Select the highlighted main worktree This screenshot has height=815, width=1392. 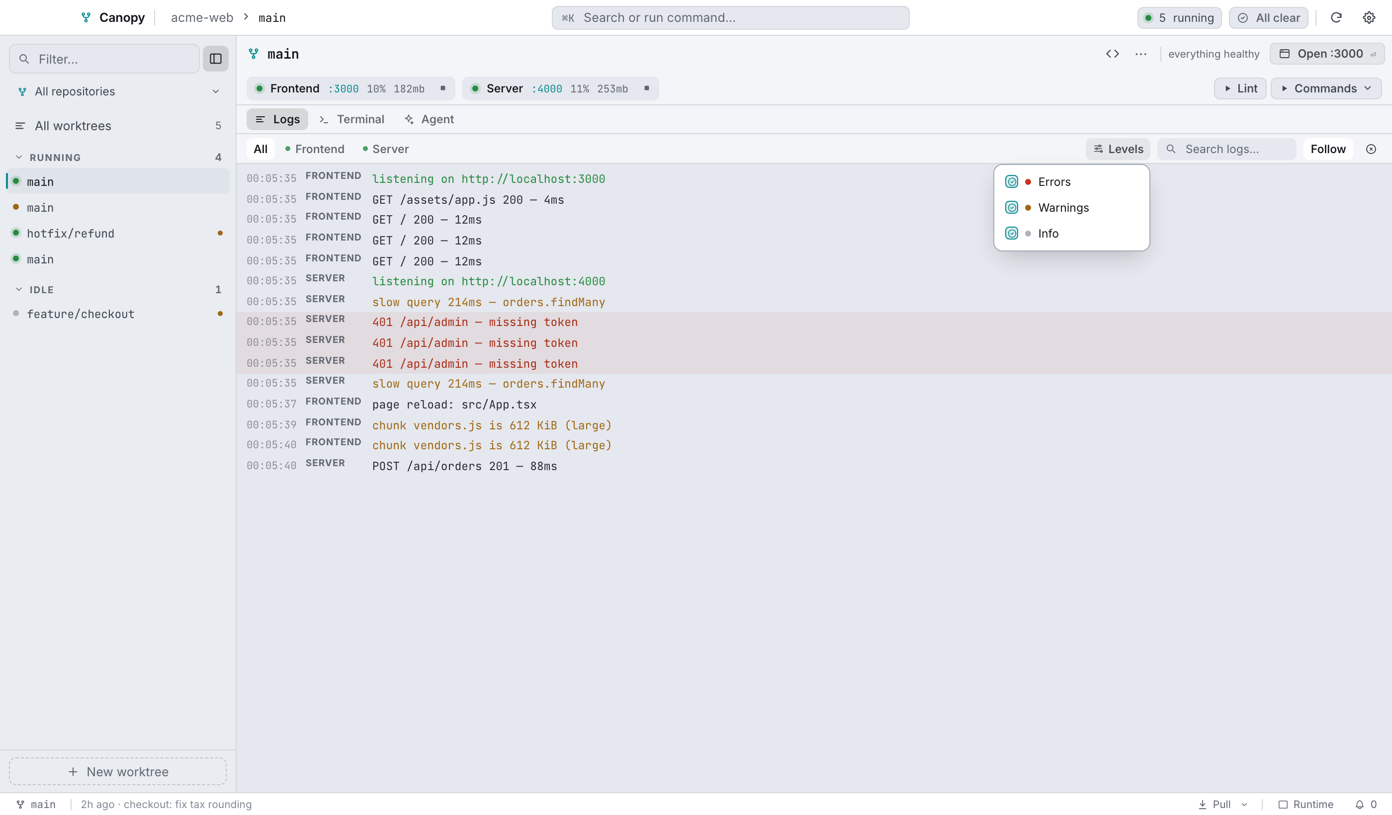tap(118, 181)
